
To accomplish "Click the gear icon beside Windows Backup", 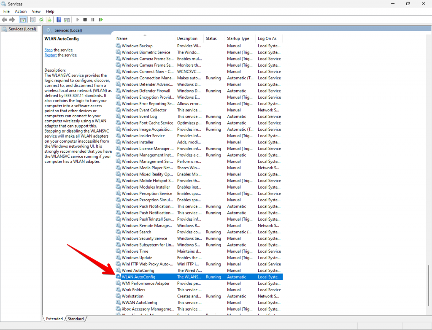I will (118, 46).
